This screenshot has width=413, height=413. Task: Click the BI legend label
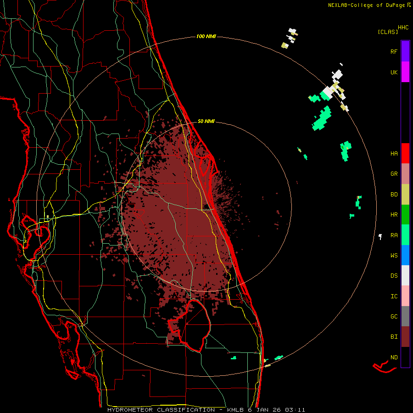pyautogui.click(x=394, y=337)
